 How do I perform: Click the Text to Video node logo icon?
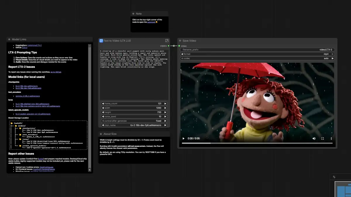tap(101, 41)
